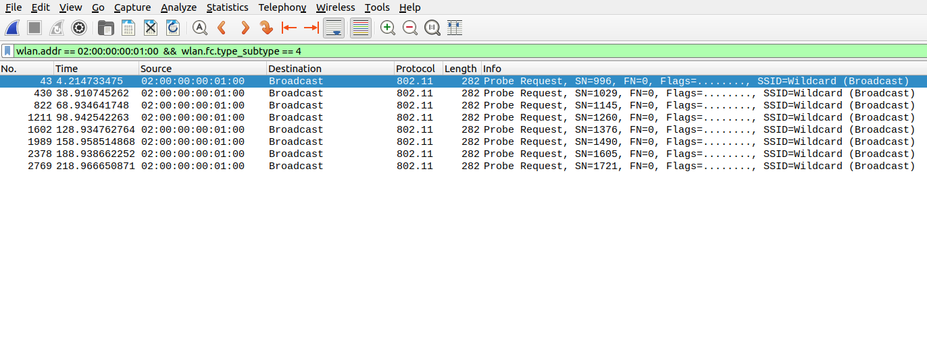Click the display filter bookmark icon
The image size is (927, 345).
click(7, 51)
